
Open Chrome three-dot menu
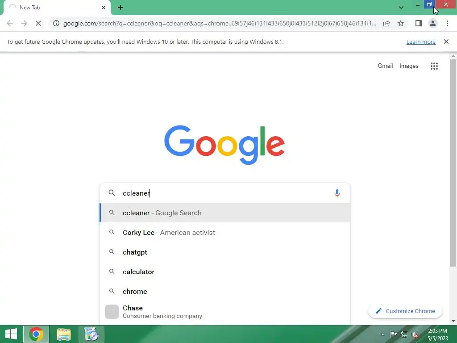click(x=447, y=23)
